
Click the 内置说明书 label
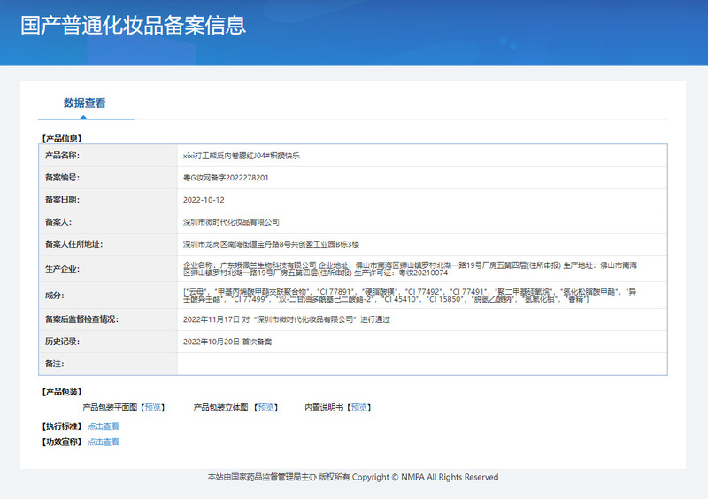tap(324, 407)
